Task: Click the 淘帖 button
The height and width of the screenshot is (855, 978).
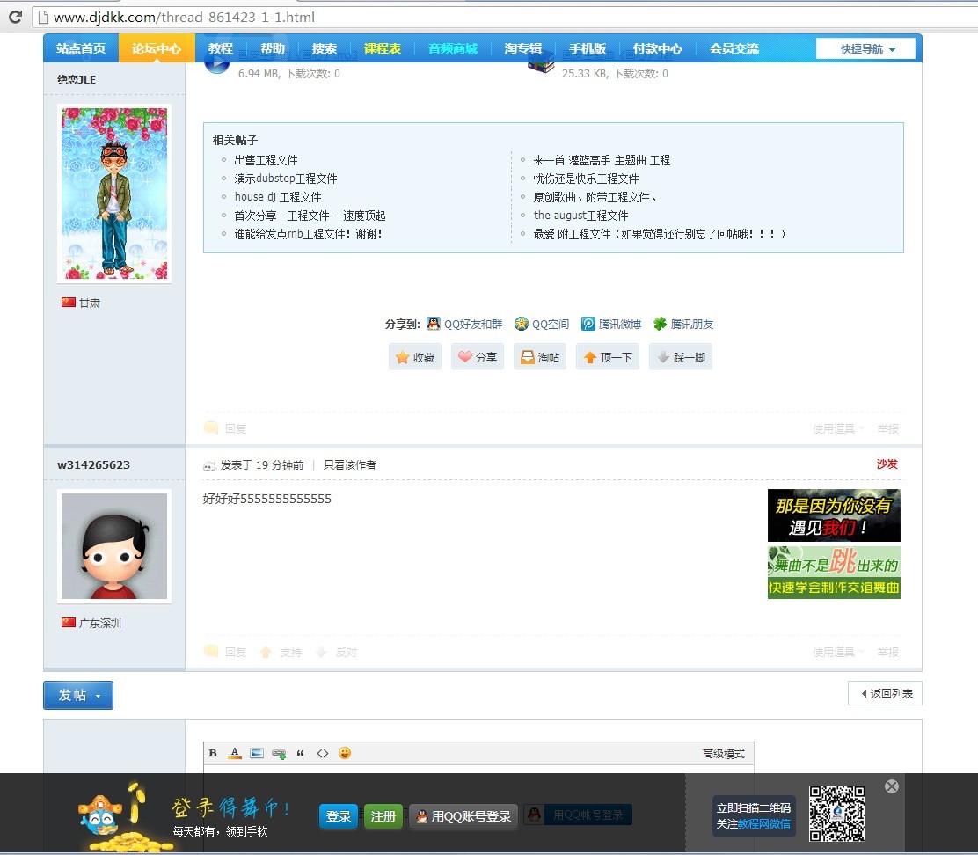Action: tap(539, 357)
